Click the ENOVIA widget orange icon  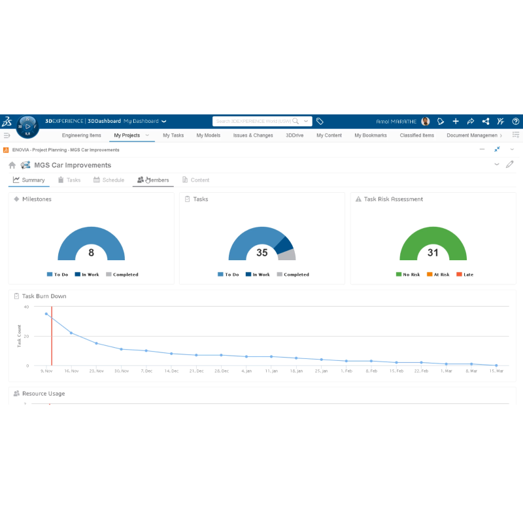[6, 150]
